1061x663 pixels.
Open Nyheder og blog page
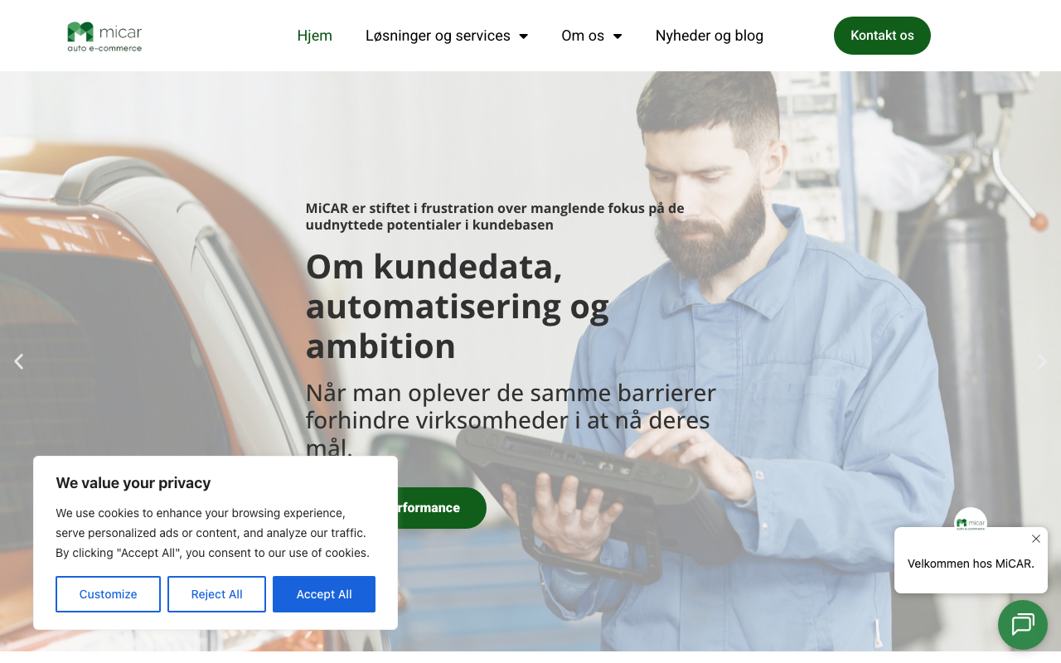tap(710, 36)
